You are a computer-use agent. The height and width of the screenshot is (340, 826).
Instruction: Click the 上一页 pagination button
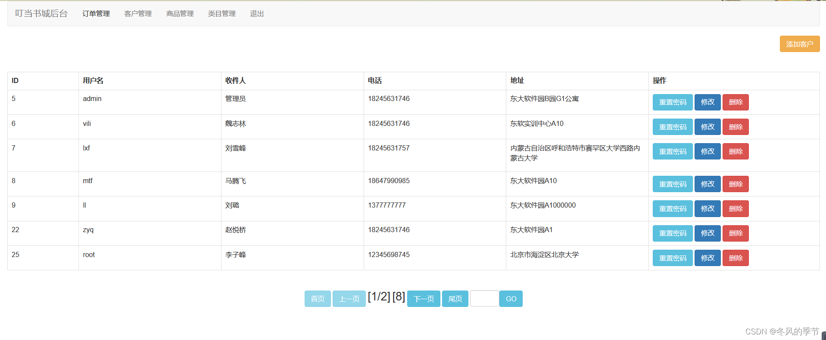point(349,299)
